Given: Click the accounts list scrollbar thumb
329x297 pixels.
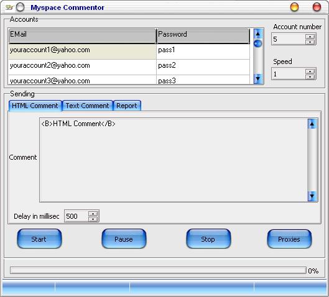Looking at the screenshot, I should [x=258, y=43].
